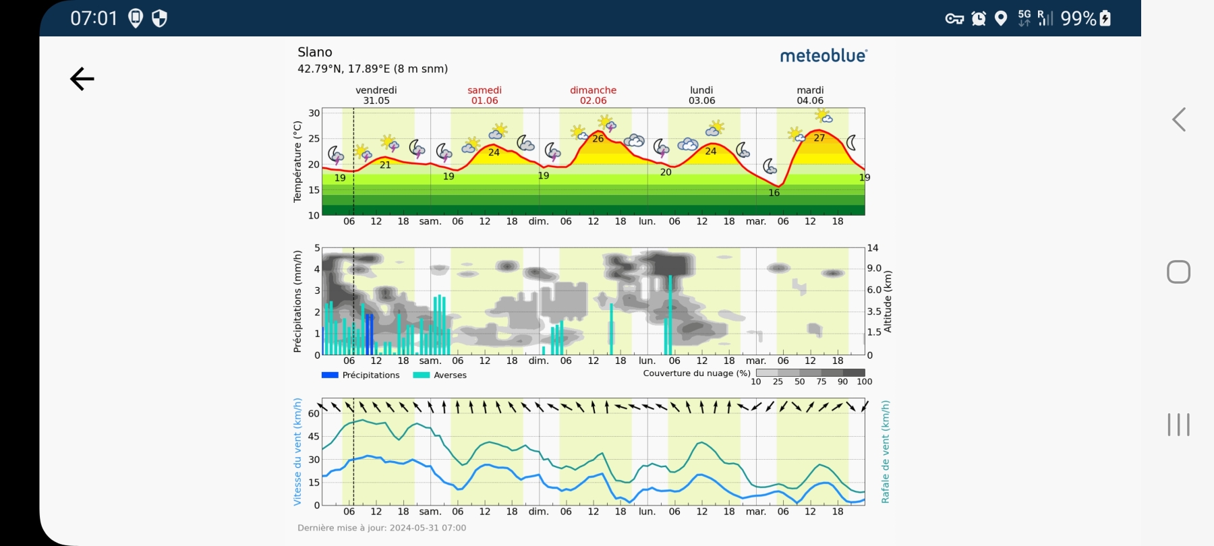Tap the location pin status icon
1214x546 pixels.
1001,19
